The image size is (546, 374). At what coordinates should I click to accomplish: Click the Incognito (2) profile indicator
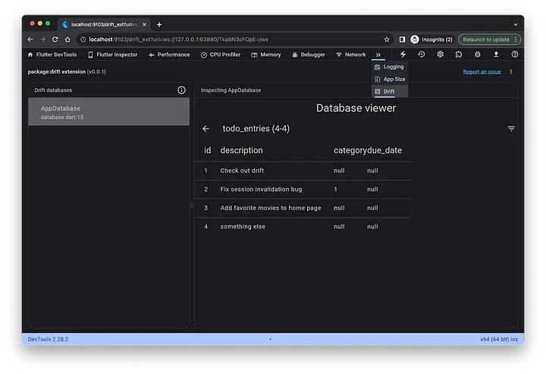(431, 39)
